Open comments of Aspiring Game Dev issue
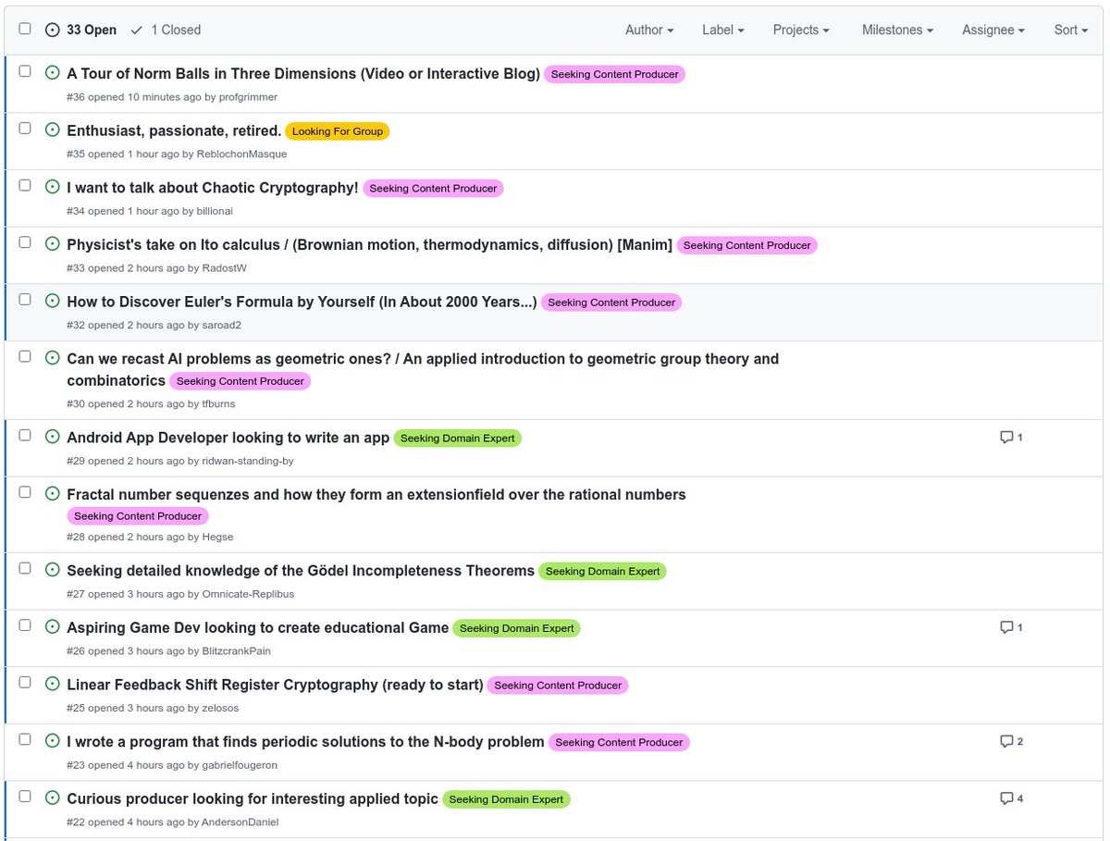The image size is (1110, 841). click(1011, 627)
